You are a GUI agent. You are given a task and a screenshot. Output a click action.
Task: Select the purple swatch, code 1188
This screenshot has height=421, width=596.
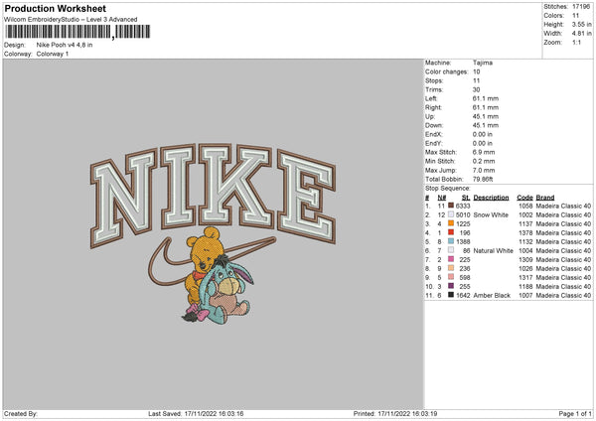coord(451,286)
